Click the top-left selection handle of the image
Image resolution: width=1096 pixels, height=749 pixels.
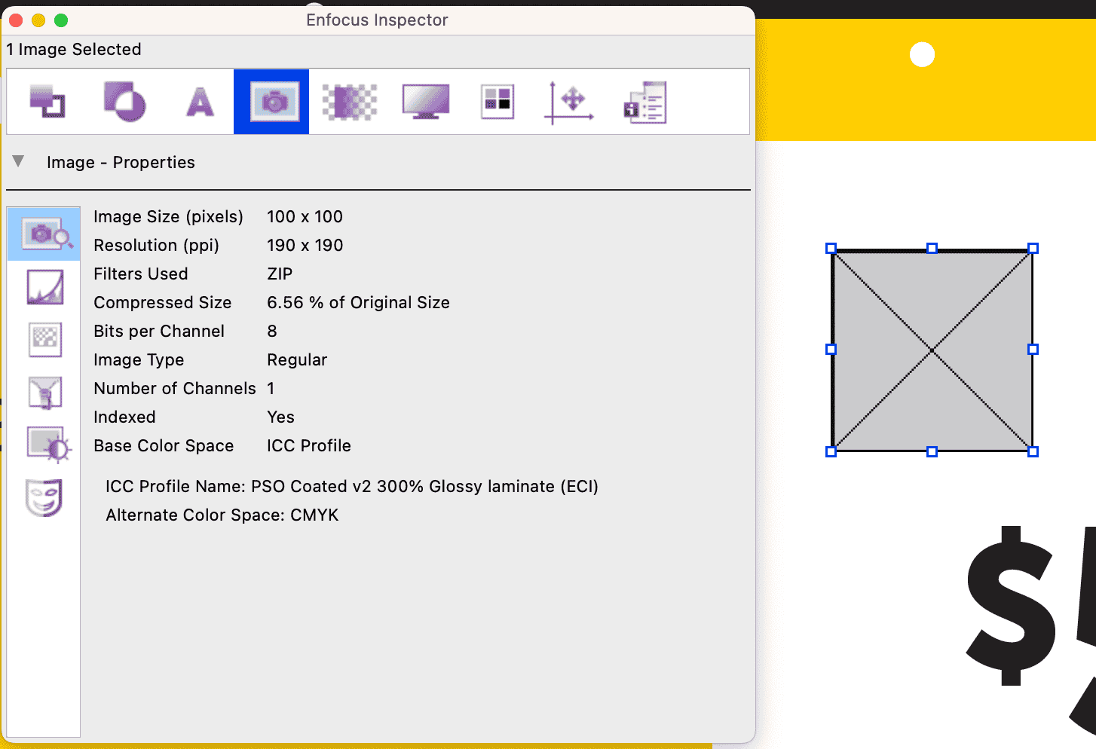831,248
